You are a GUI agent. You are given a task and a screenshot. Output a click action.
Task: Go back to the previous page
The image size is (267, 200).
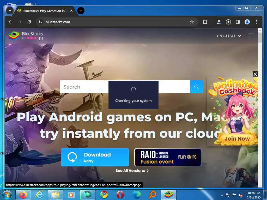point(10,22)
